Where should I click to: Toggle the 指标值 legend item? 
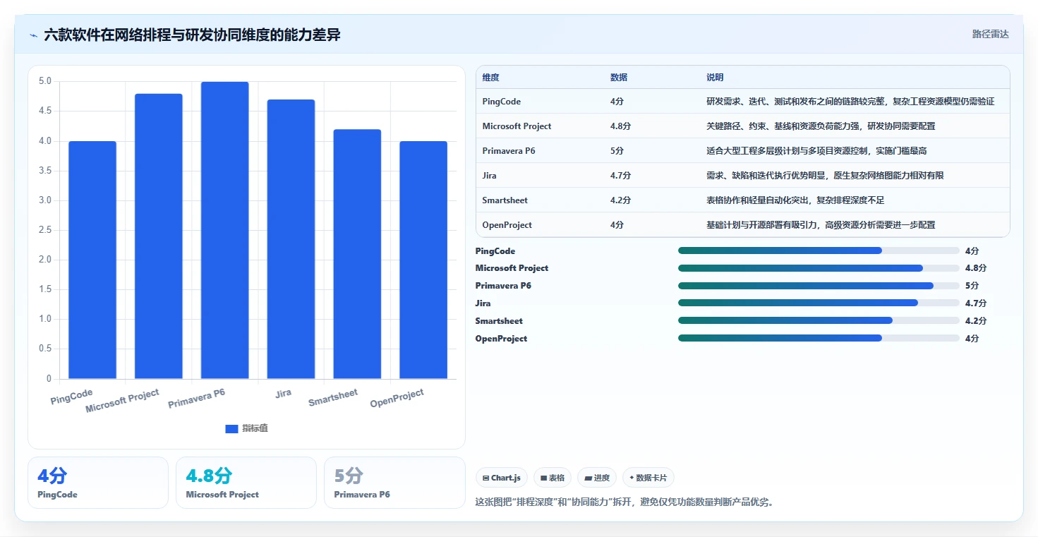click(246, 428)
